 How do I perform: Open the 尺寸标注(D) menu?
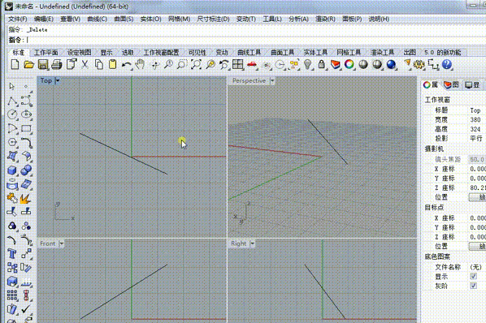pos(213,19)
